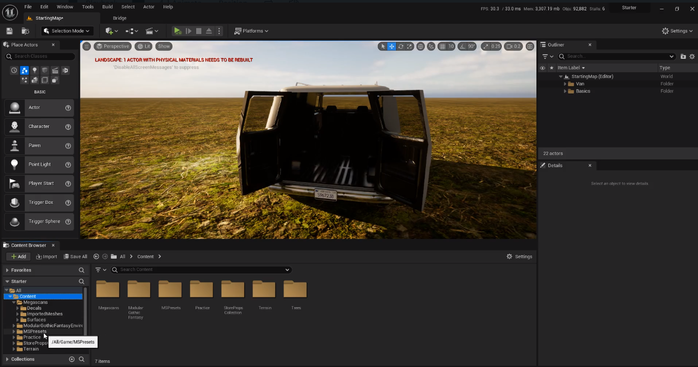This screenshot has height=367, width=698.
Task: Activate the Rotate tool in the viewport
Action: [401, 46]
